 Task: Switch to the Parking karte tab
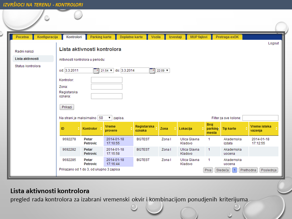[101, 37]
